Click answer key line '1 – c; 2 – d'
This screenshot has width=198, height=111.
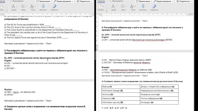click(x=114, y=108)
